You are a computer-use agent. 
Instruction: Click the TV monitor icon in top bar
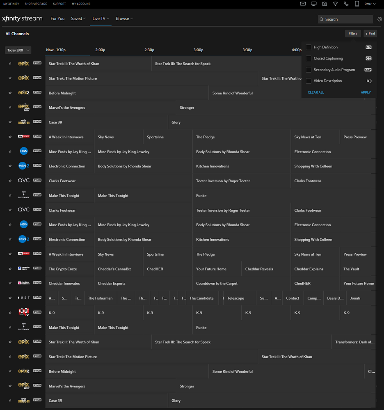tap(314, 4)
